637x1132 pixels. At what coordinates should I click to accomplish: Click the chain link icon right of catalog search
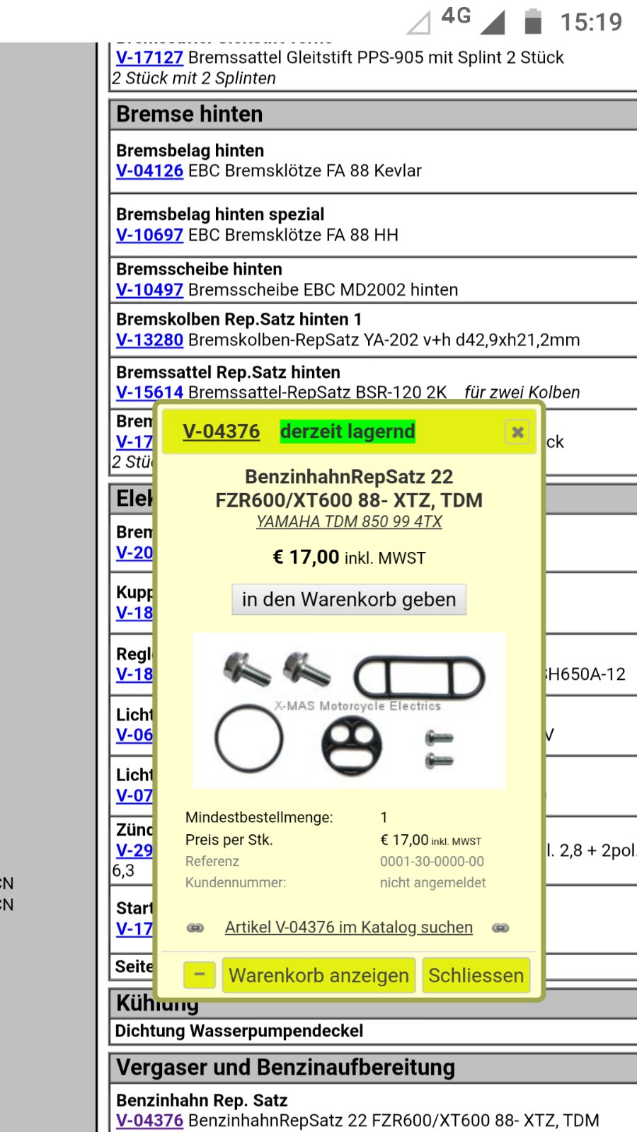(x=500, y=928)
